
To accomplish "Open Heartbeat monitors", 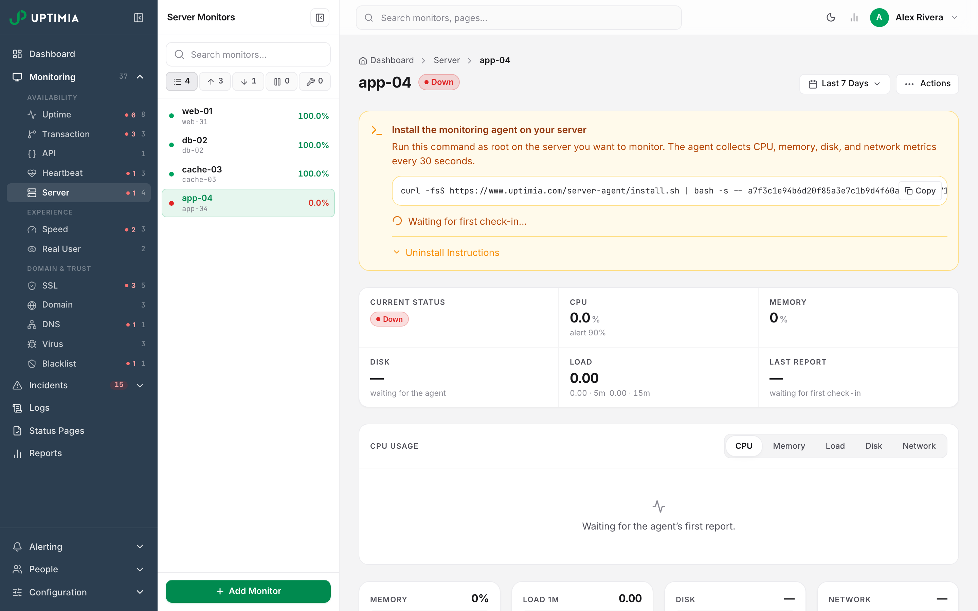I will tap(79, 173).
